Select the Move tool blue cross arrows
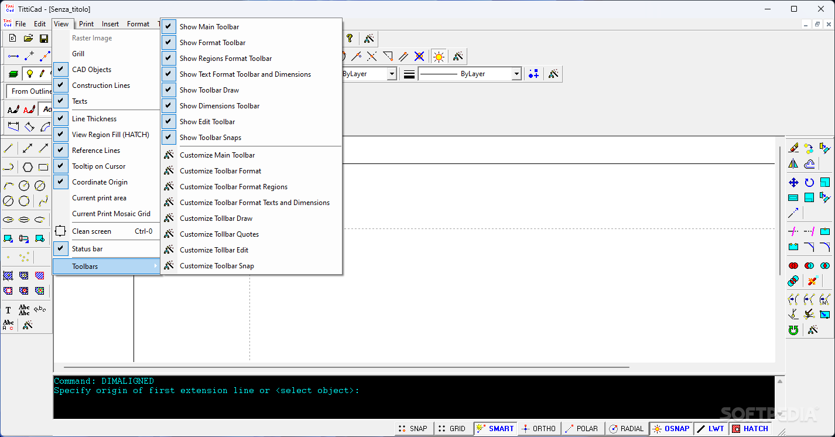 click(793, 183)
